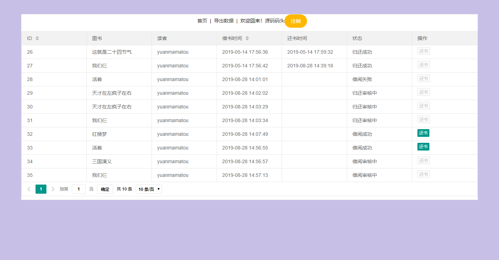Click the 确定 page jump button
Image resolution: width=499 pixels, height=260 pixels.
coord(105,189)
